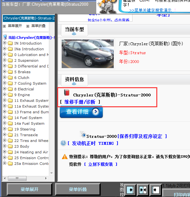Click the red book manual icon
Viewport: 190px width, 197px height.
[67, 93]
